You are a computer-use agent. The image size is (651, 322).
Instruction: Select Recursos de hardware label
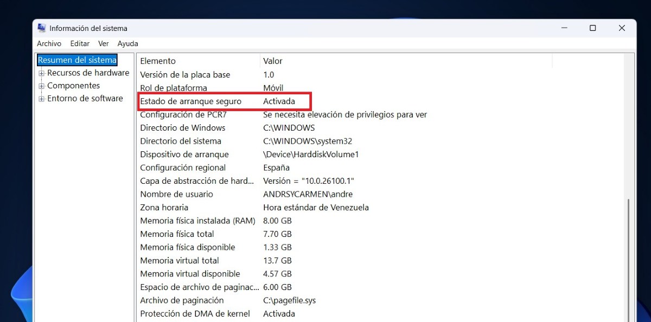pyautogui.click(x=88, y=73)
